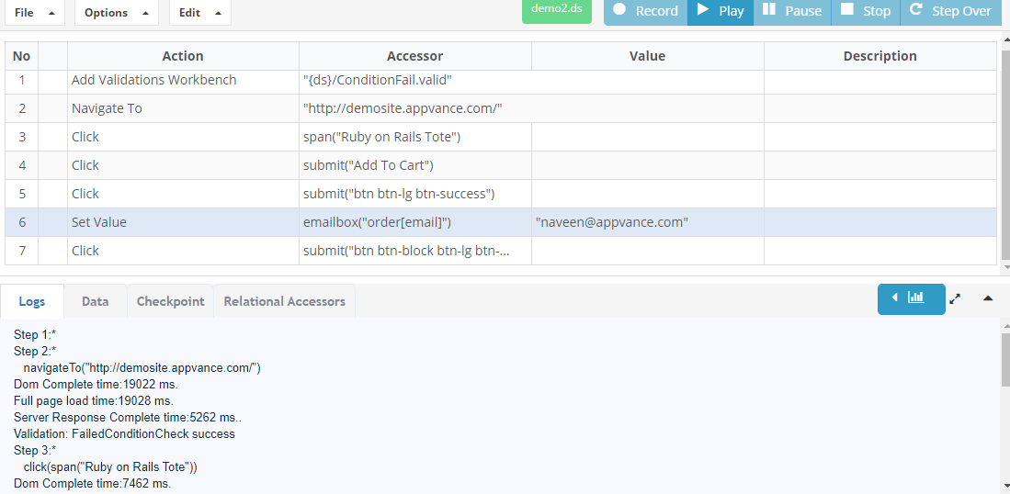Click the "{ds}/ConditionFail.valid" accessor cell
1010x494 pixels.
[531, 81]
